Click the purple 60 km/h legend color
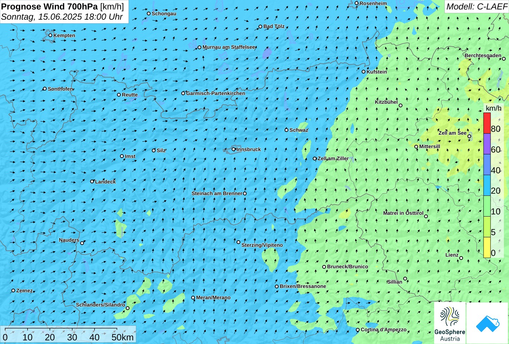This screenshot has width=509, height=344. (487, 144)
